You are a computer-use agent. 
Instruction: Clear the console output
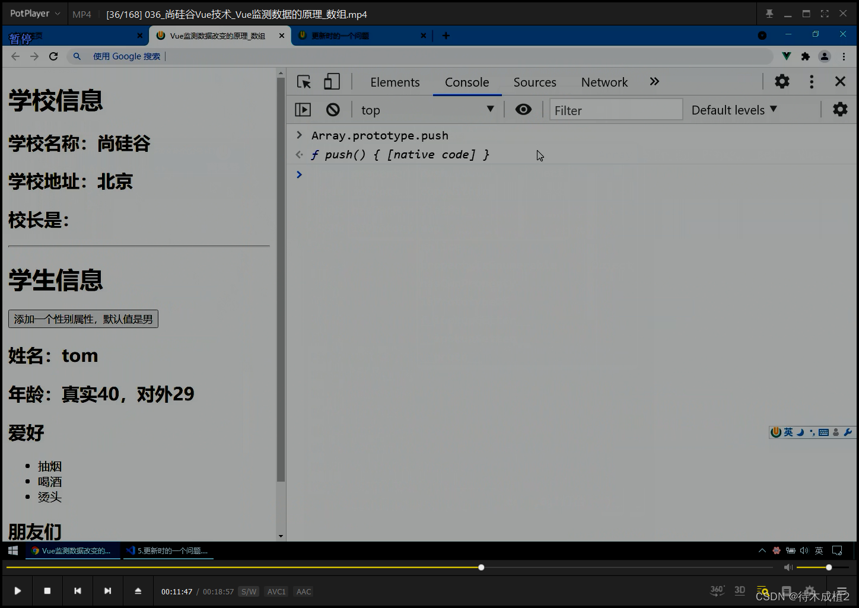(333, 110)
